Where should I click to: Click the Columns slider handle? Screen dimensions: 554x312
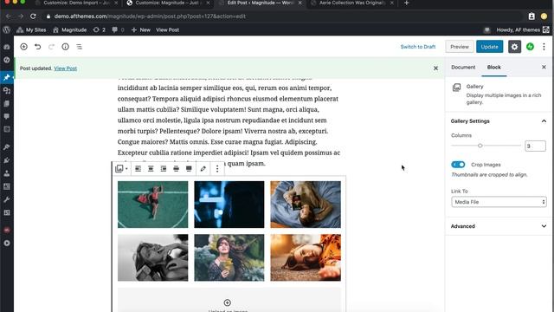480,146
